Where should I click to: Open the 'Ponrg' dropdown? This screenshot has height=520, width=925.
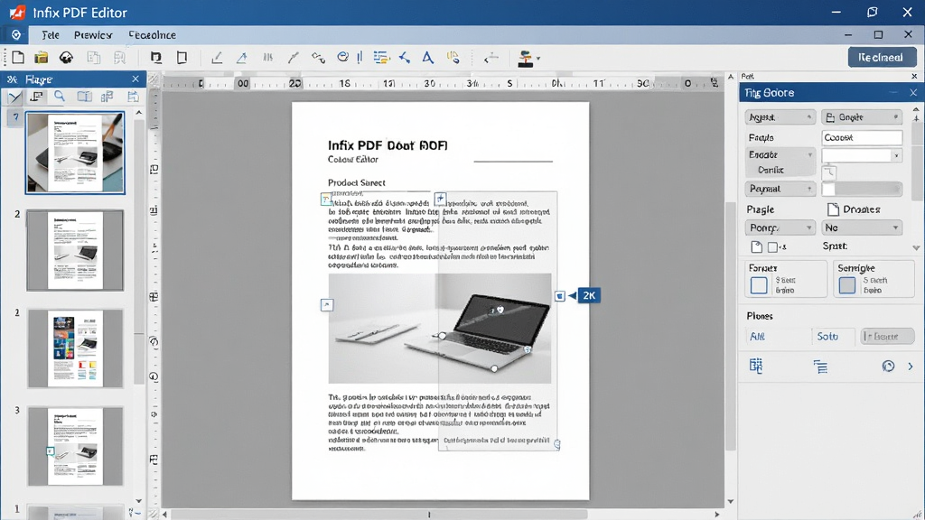click(780, 227)
